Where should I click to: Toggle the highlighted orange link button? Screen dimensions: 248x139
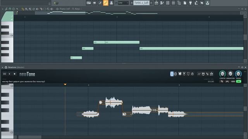click(x=106, y=3)
